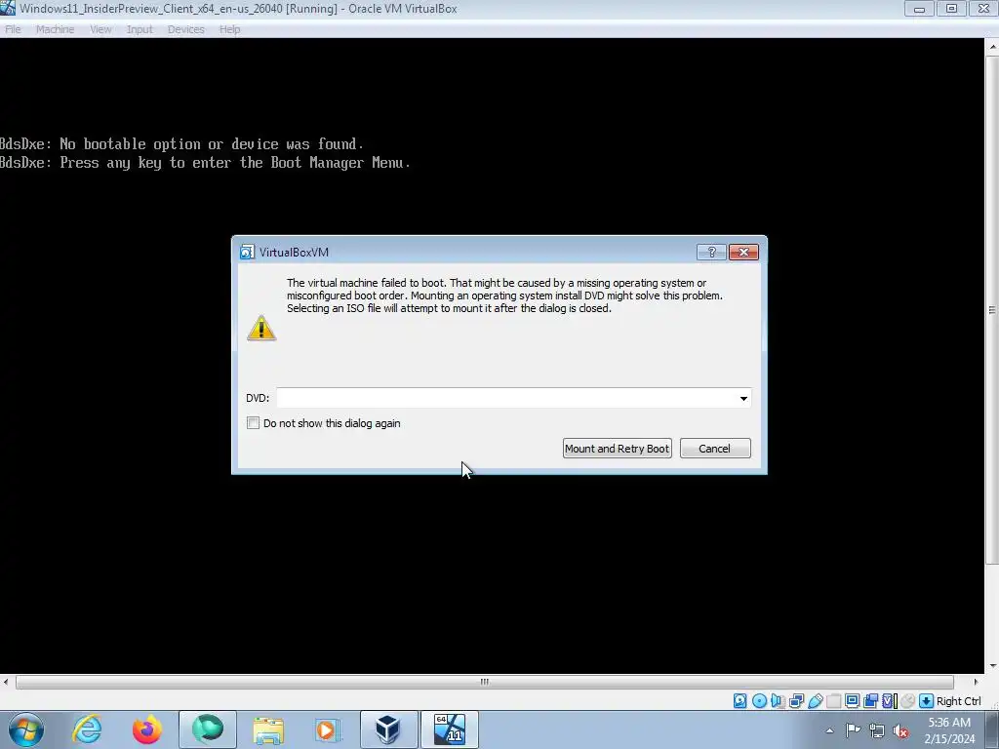Click the VirtualBoxVM dialog title icon
999x749 pixels.
coord(247,253)
